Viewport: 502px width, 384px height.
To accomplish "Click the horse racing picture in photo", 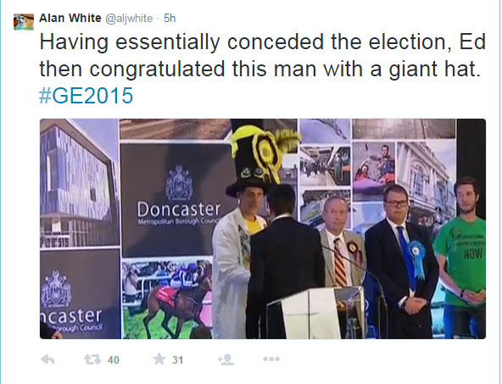I will pyautogui.click(x=167, y=299).
